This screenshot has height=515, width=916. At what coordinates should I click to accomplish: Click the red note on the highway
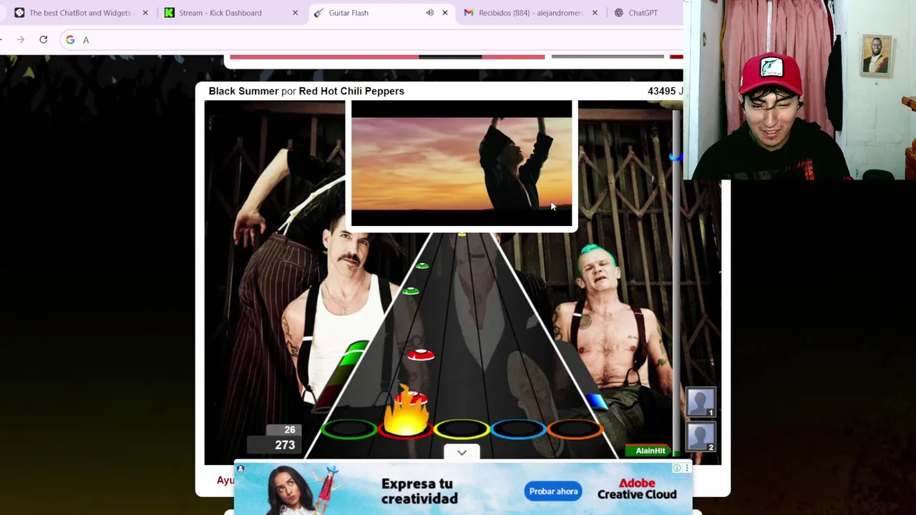[x=421, y=355]
